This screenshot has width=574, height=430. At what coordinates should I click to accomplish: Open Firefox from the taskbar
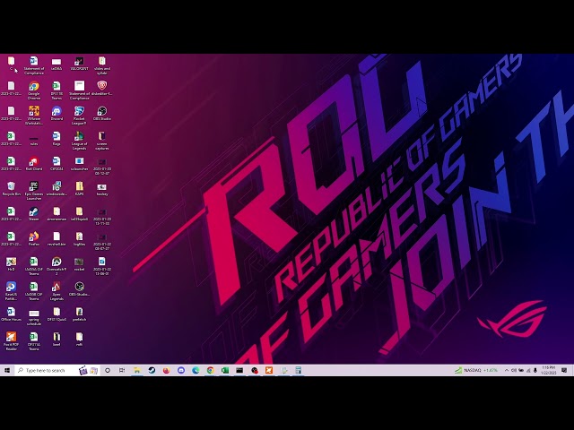coord(166,370)
